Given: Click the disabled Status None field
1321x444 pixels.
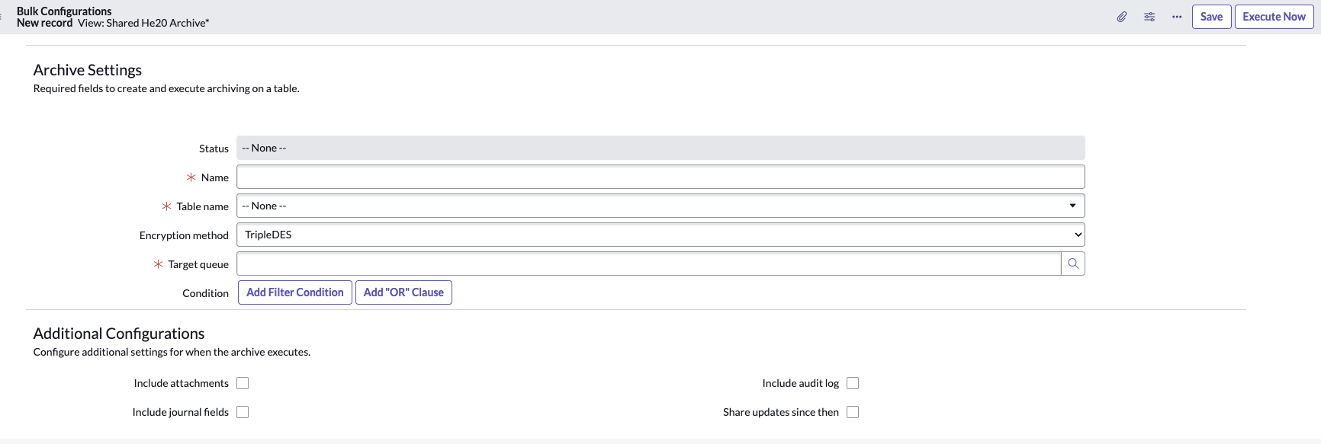Looking at the screenshot, I should (660, 148).
